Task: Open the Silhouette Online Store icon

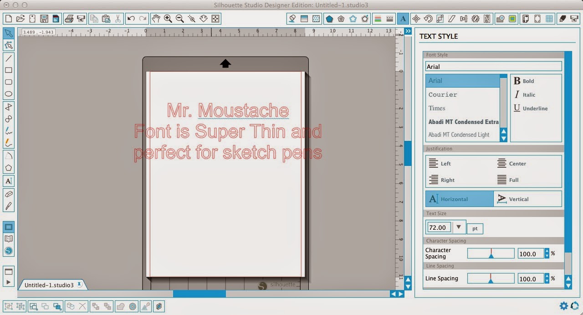Action: point(8,251)
